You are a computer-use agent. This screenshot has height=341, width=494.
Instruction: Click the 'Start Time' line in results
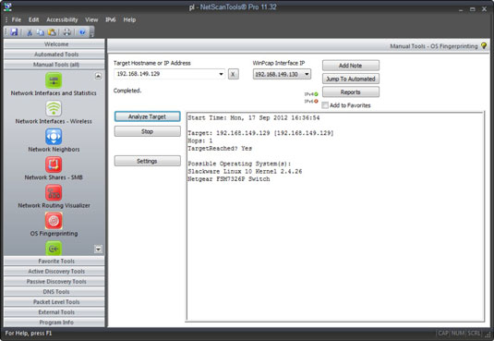click(x=254, y=117)
